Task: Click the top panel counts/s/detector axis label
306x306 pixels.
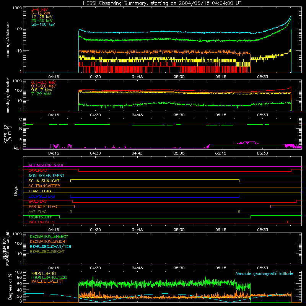Action: tap(8, 40)
